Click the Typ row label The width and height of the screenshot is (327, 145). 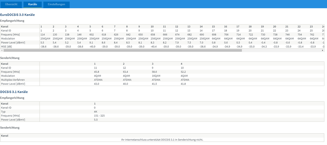(x=3, y=112)
